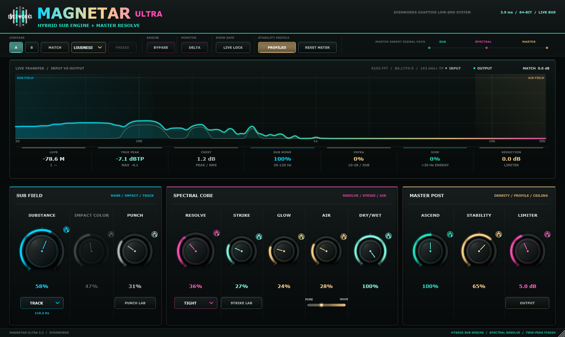The height and width of the screenshot is (337, 565).
Task: Click the SUBSTANCE knob
Action: pyautogui.click(x=42, y=251)
